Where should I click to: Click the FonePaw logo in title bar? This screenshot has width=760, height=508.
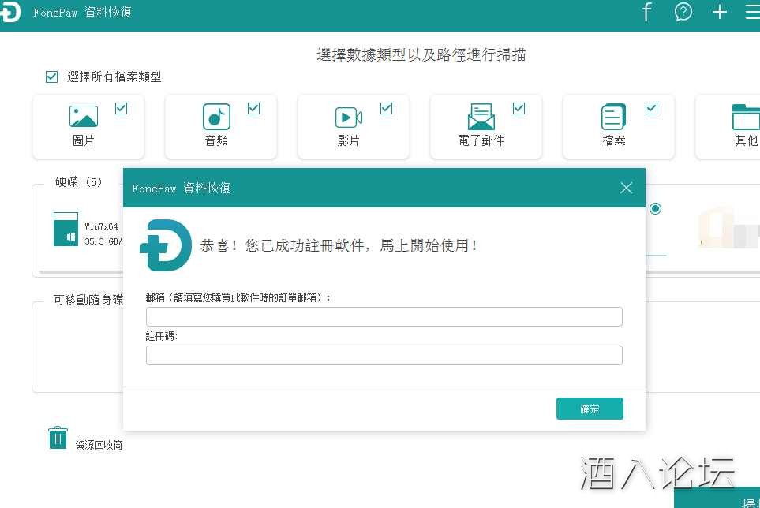point(9,12)
